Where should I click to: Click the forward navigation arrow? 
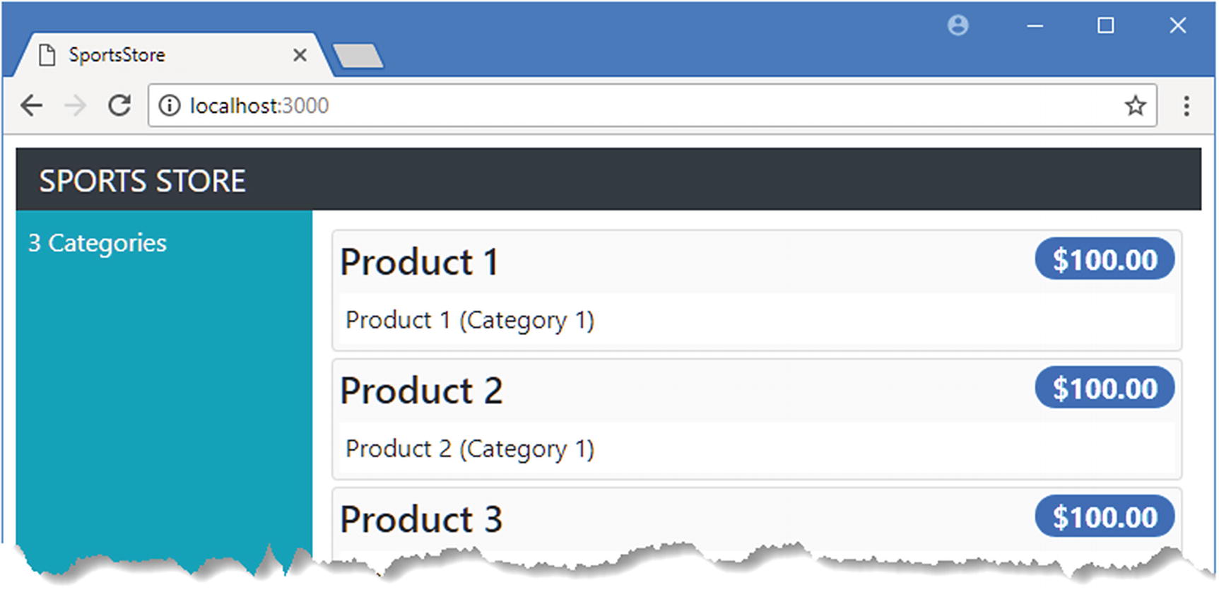(x=75, y=106)
